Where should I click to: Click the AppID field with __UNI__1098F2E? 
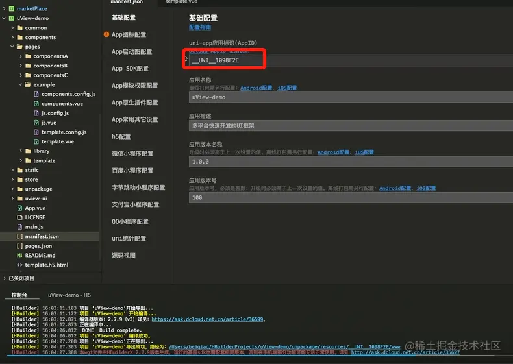click(351, 60)
